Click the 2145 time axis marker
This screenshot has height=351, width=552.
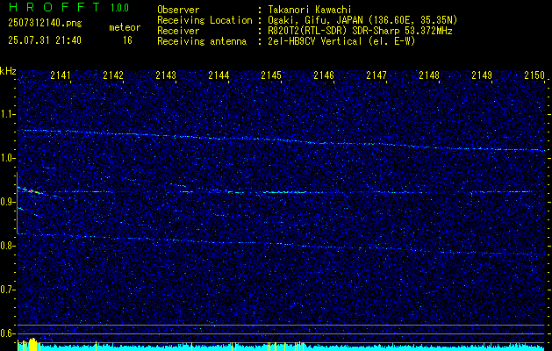click(271, 75)
